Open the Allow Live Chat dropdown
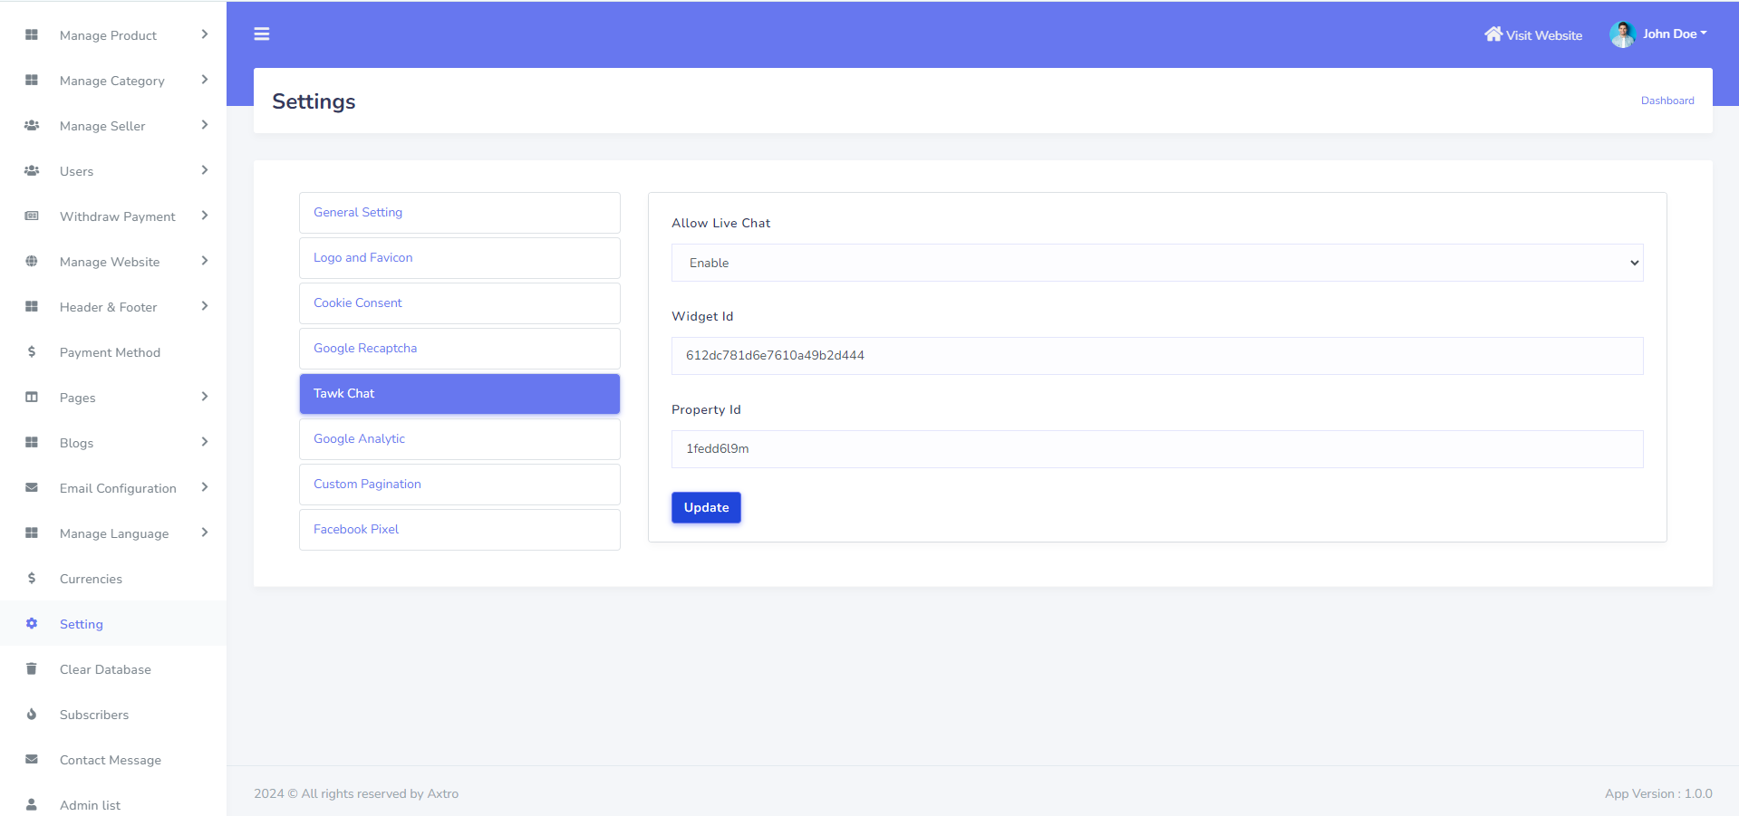This screenshot has width=1739, height=816. (x=1156, y=263)
